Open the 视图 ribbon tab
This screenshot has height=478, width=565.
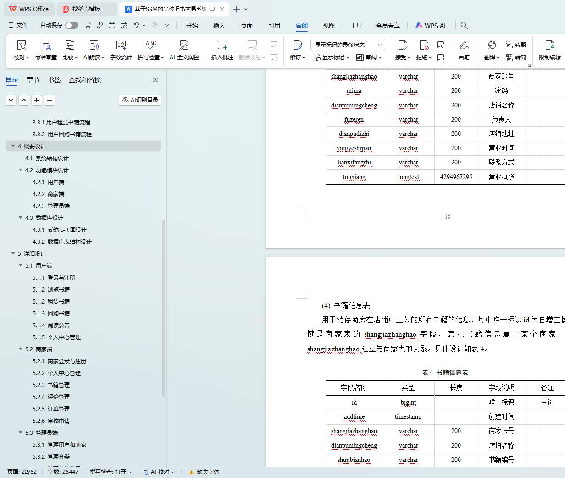tap(329, 26)
